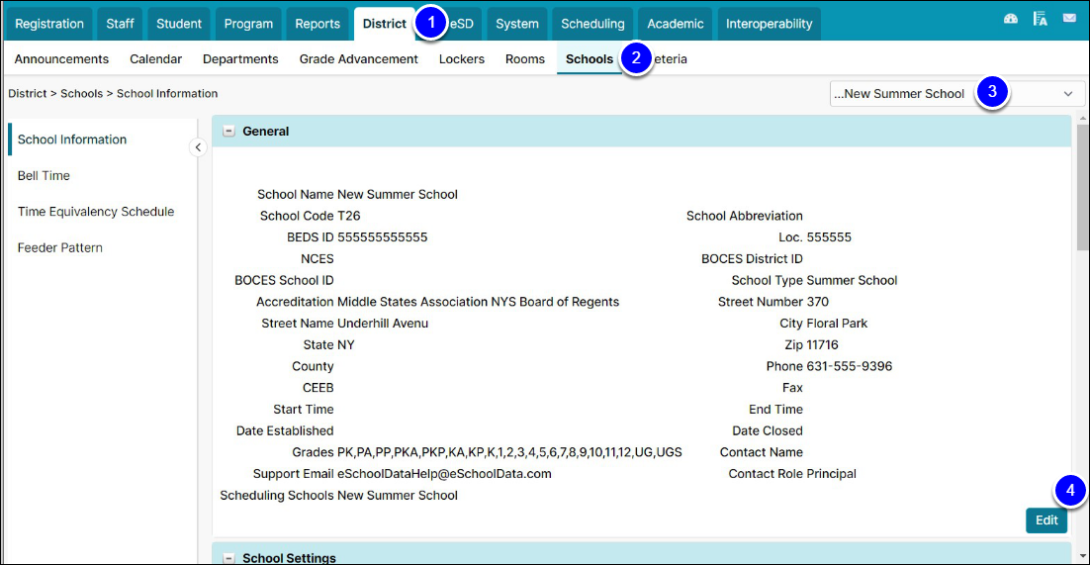The height and width of the screenshot is (565, 1090).
Task: Open the mail envelope icon
Action: (1069, 20)
